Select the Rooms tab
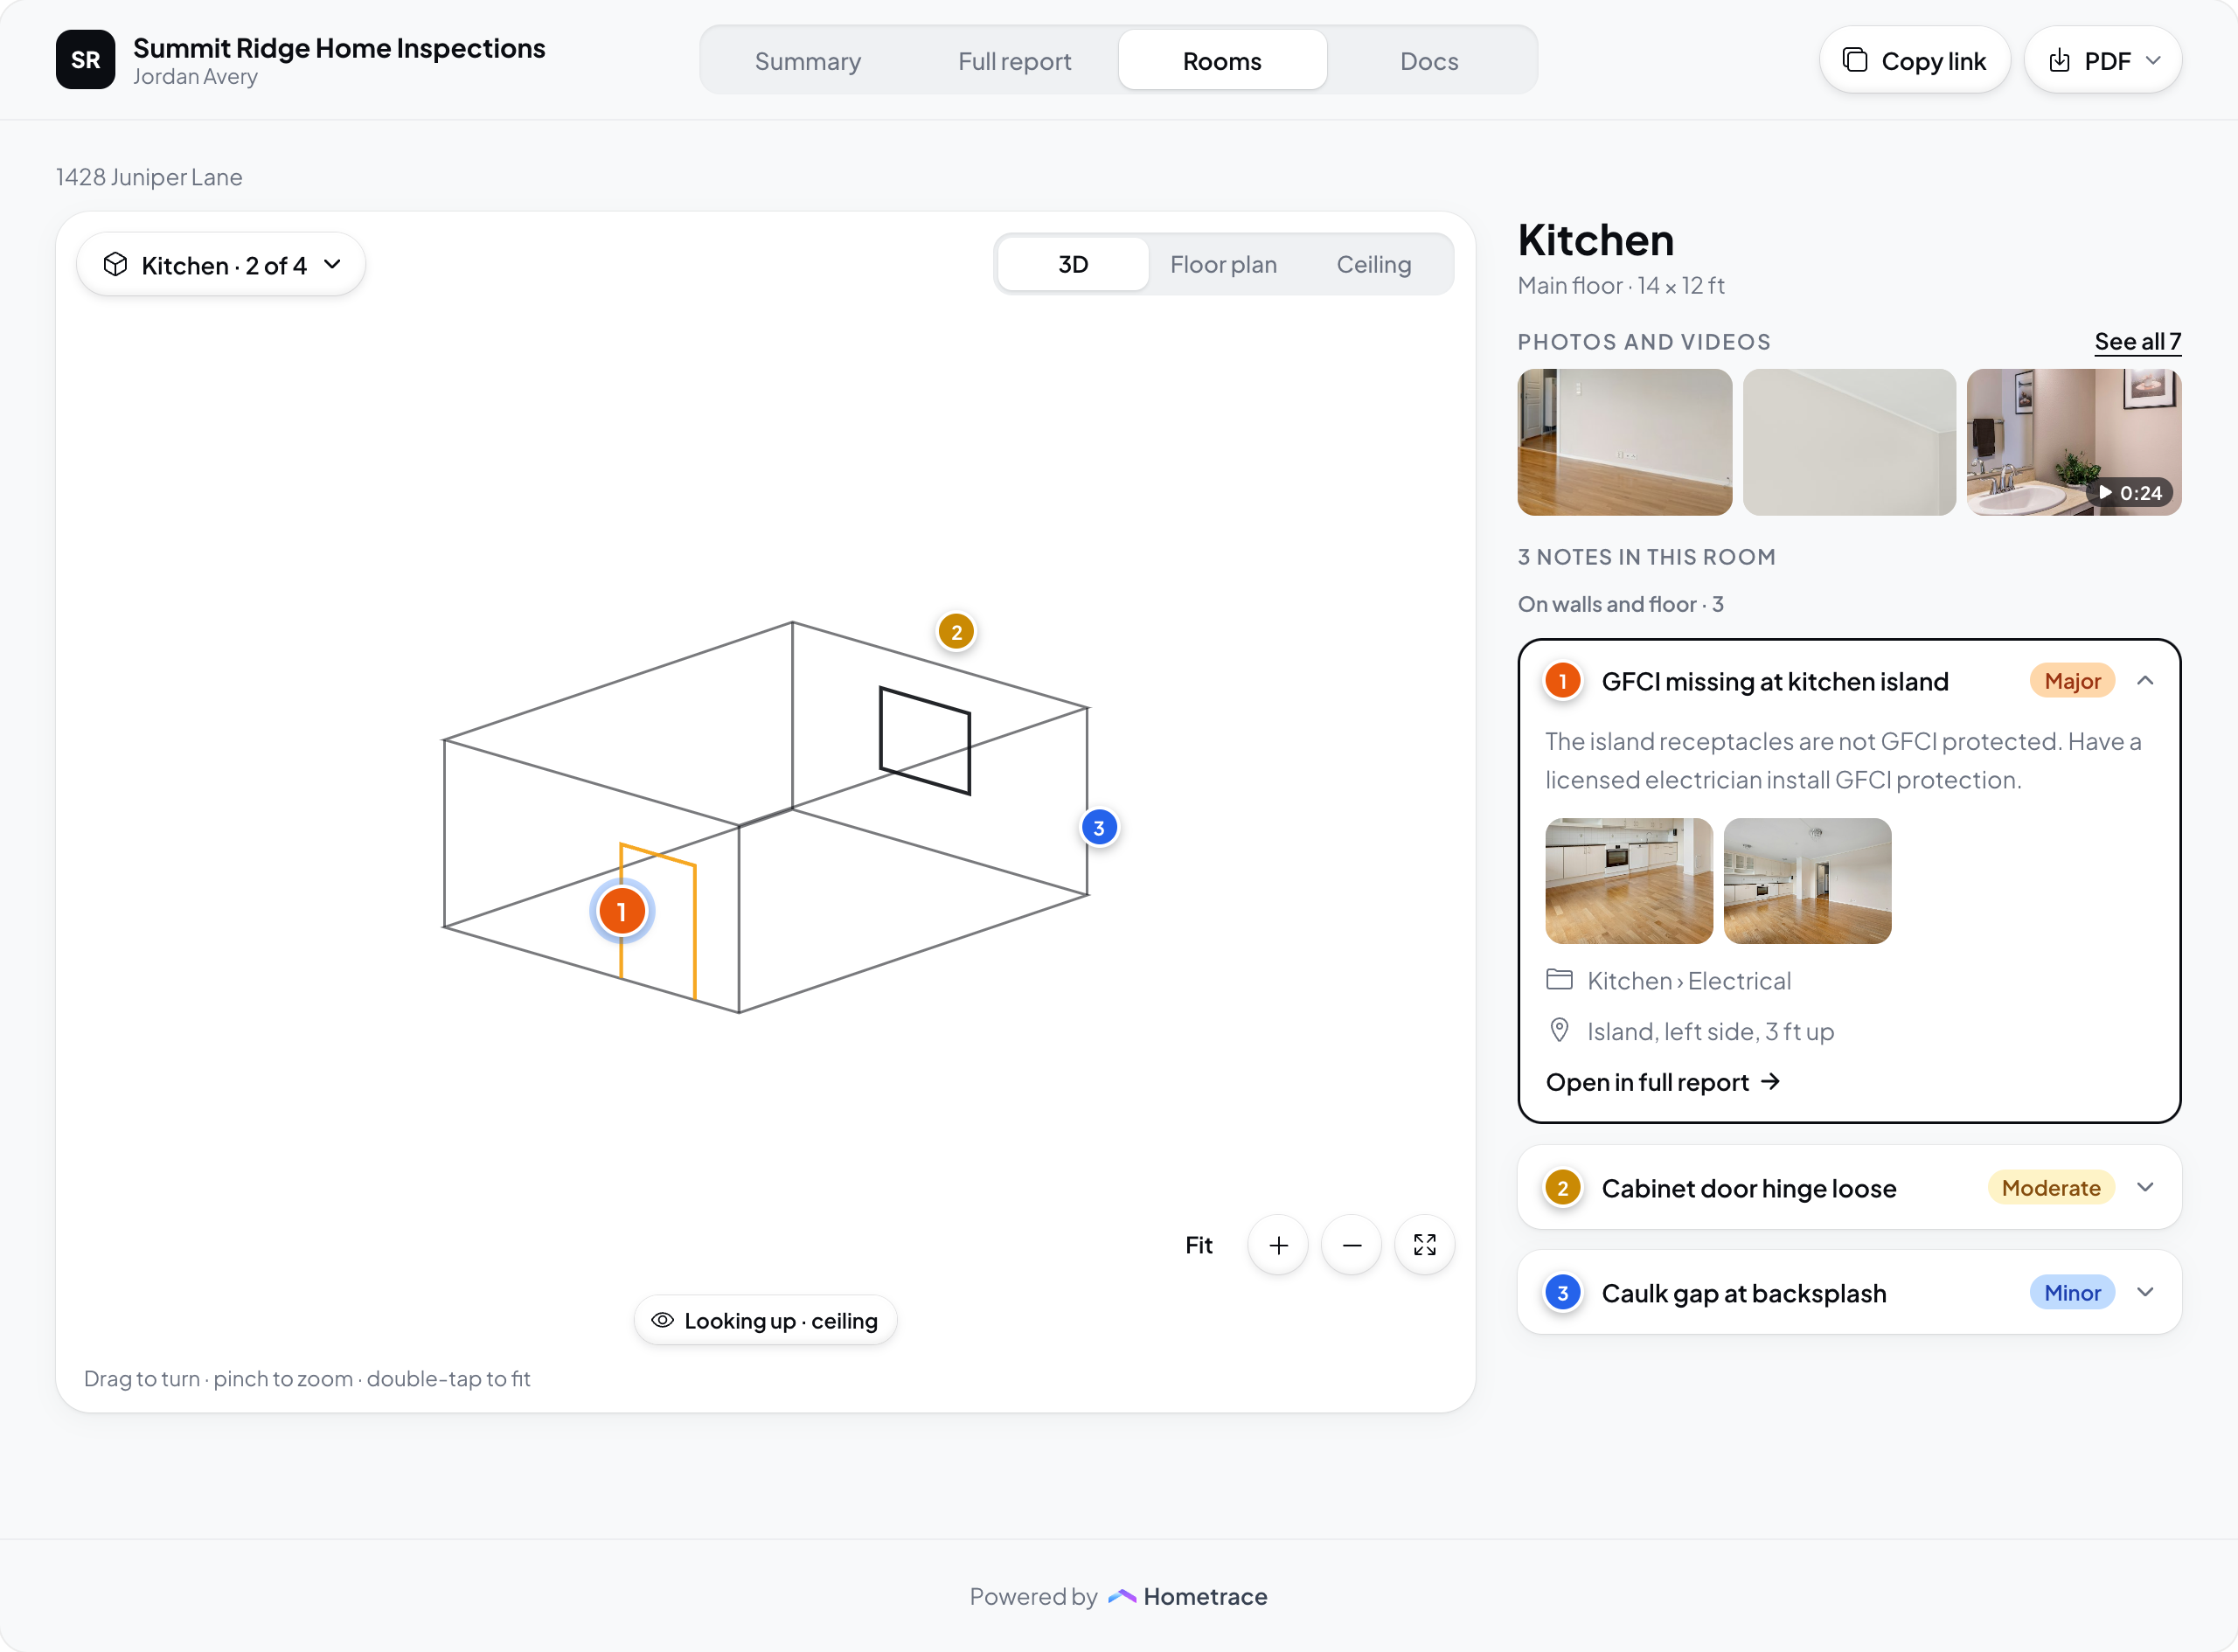The image size is (2238, 1652). tap(1222, 61)
